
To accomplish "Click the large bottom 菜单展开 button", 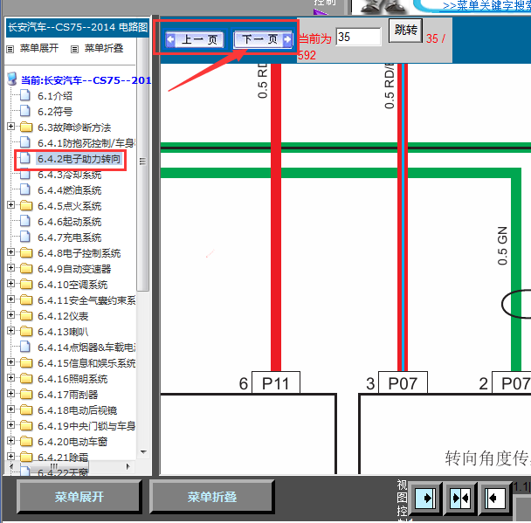I will (x=79, y=497).
